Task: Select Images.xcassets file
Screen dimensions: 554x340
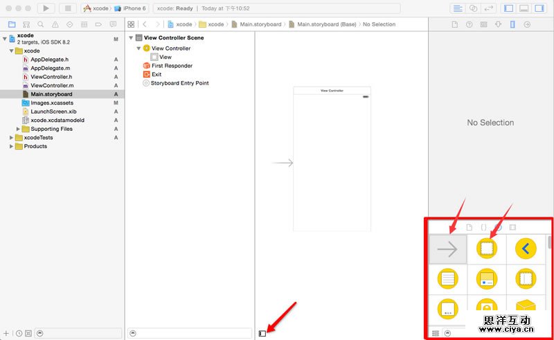Action: tap(51, 102)
